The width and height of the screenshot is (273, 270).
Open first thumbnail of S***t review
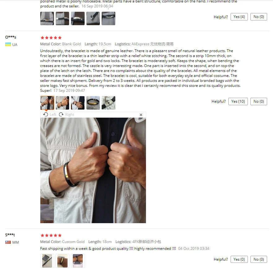coord(47,261)
